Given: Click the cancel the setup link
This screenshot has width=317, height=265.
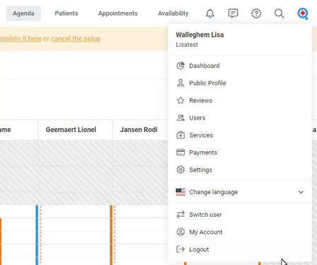Looking at the screenshot, I should click(x=76, y=38).
